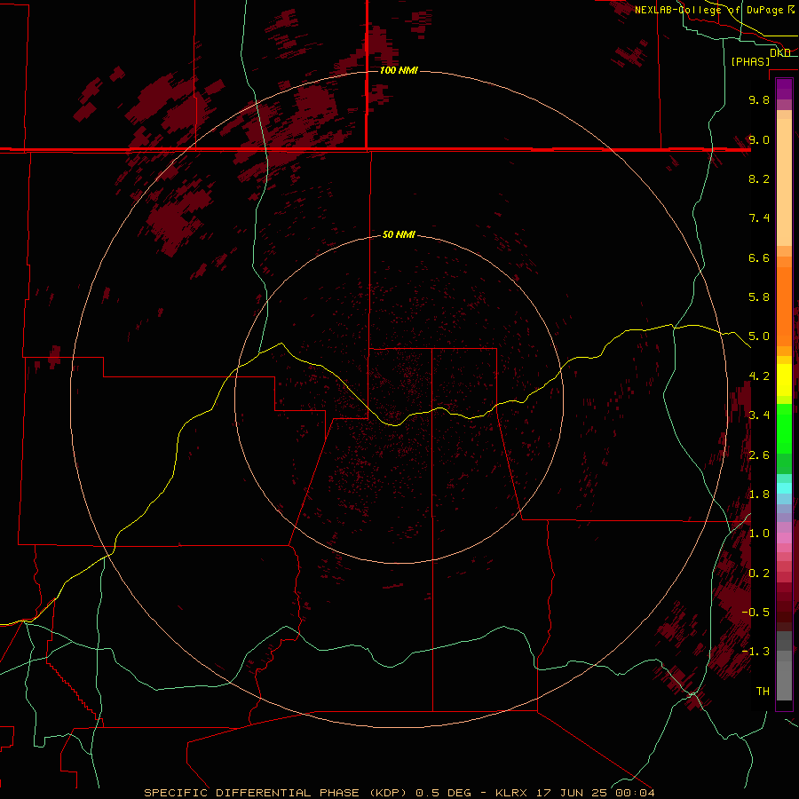Pick the cyan color scale band
Viewport: 799px width, 799px height.
784,488
